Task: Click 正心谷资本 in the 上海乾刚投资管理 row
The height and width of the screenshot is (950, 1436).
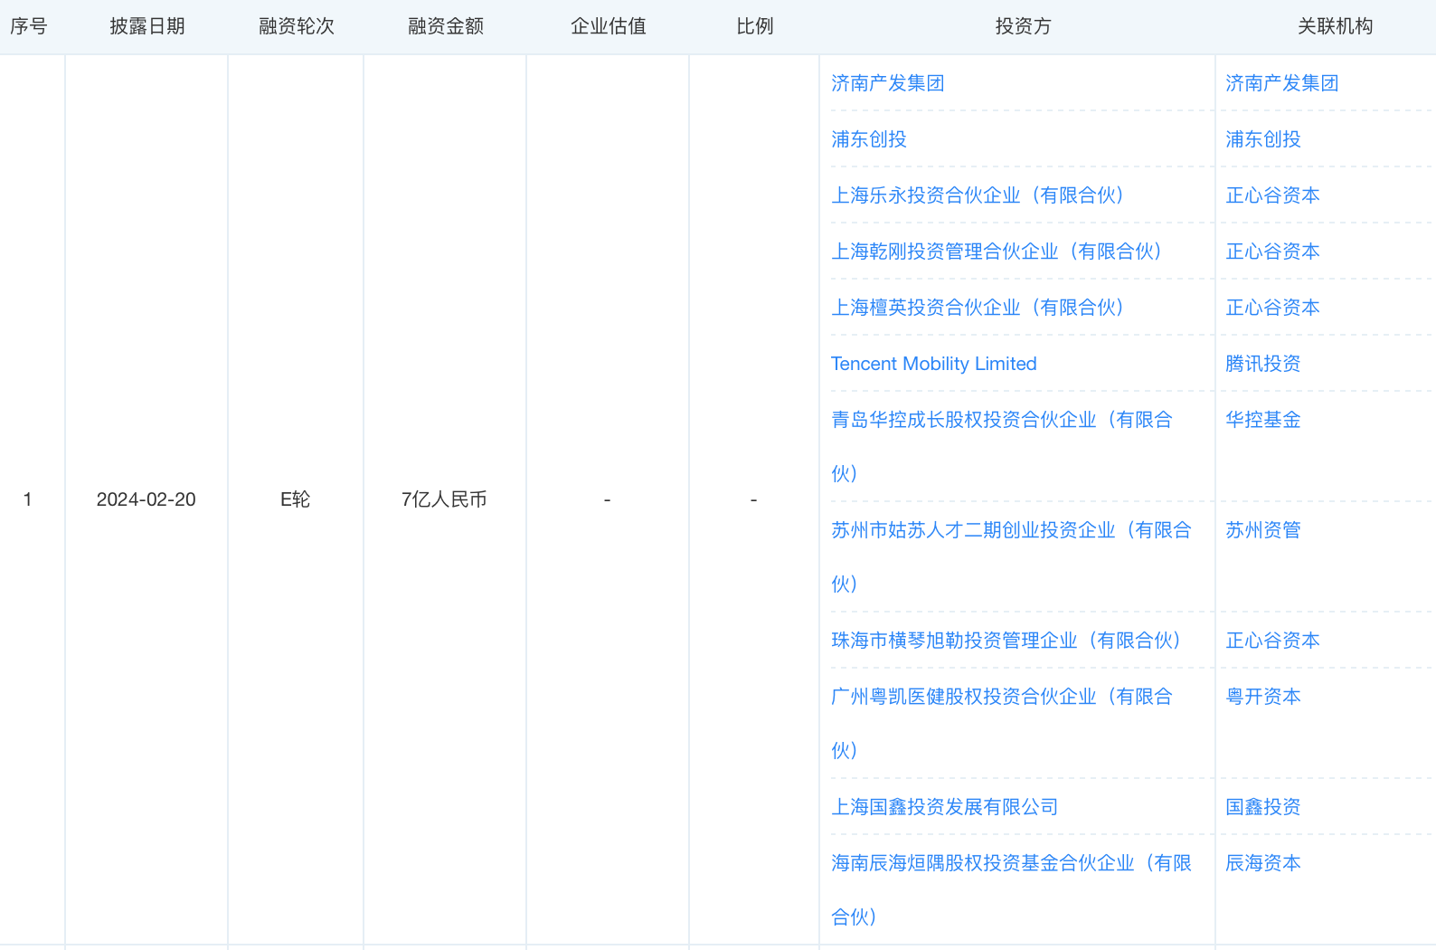Action: click(1272, 252)
